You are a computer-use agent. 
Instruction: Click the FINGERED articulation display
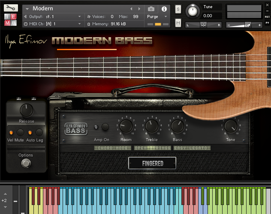pyautogui.click(x=152, y=163)
